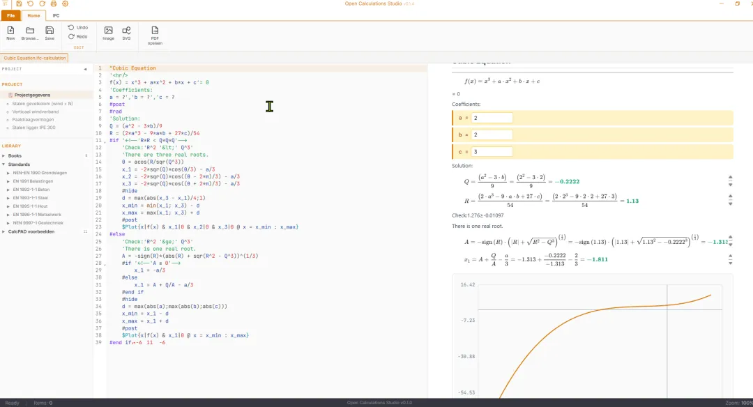Click the input field for coefficient c
Screen dimensions: 753x407
[492, 152]
